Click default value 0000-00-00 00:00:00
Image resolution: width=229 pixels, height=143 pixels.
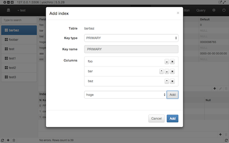[213, 53]
